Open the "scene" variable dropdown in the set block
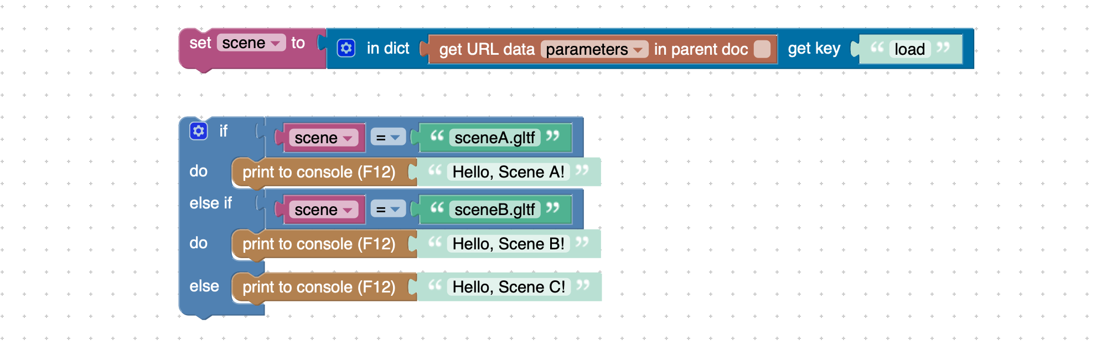 tap(251, 43)
